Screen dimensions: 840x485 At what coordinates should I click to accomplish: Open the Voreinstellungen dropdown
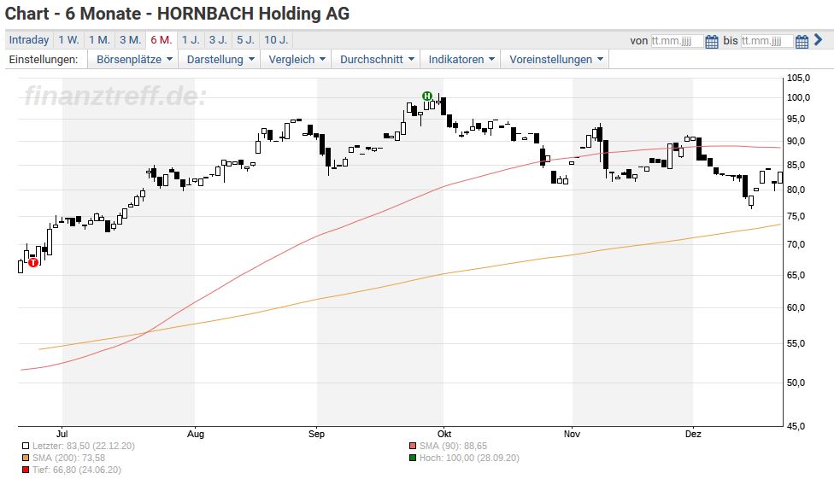(x=555, y=60)
